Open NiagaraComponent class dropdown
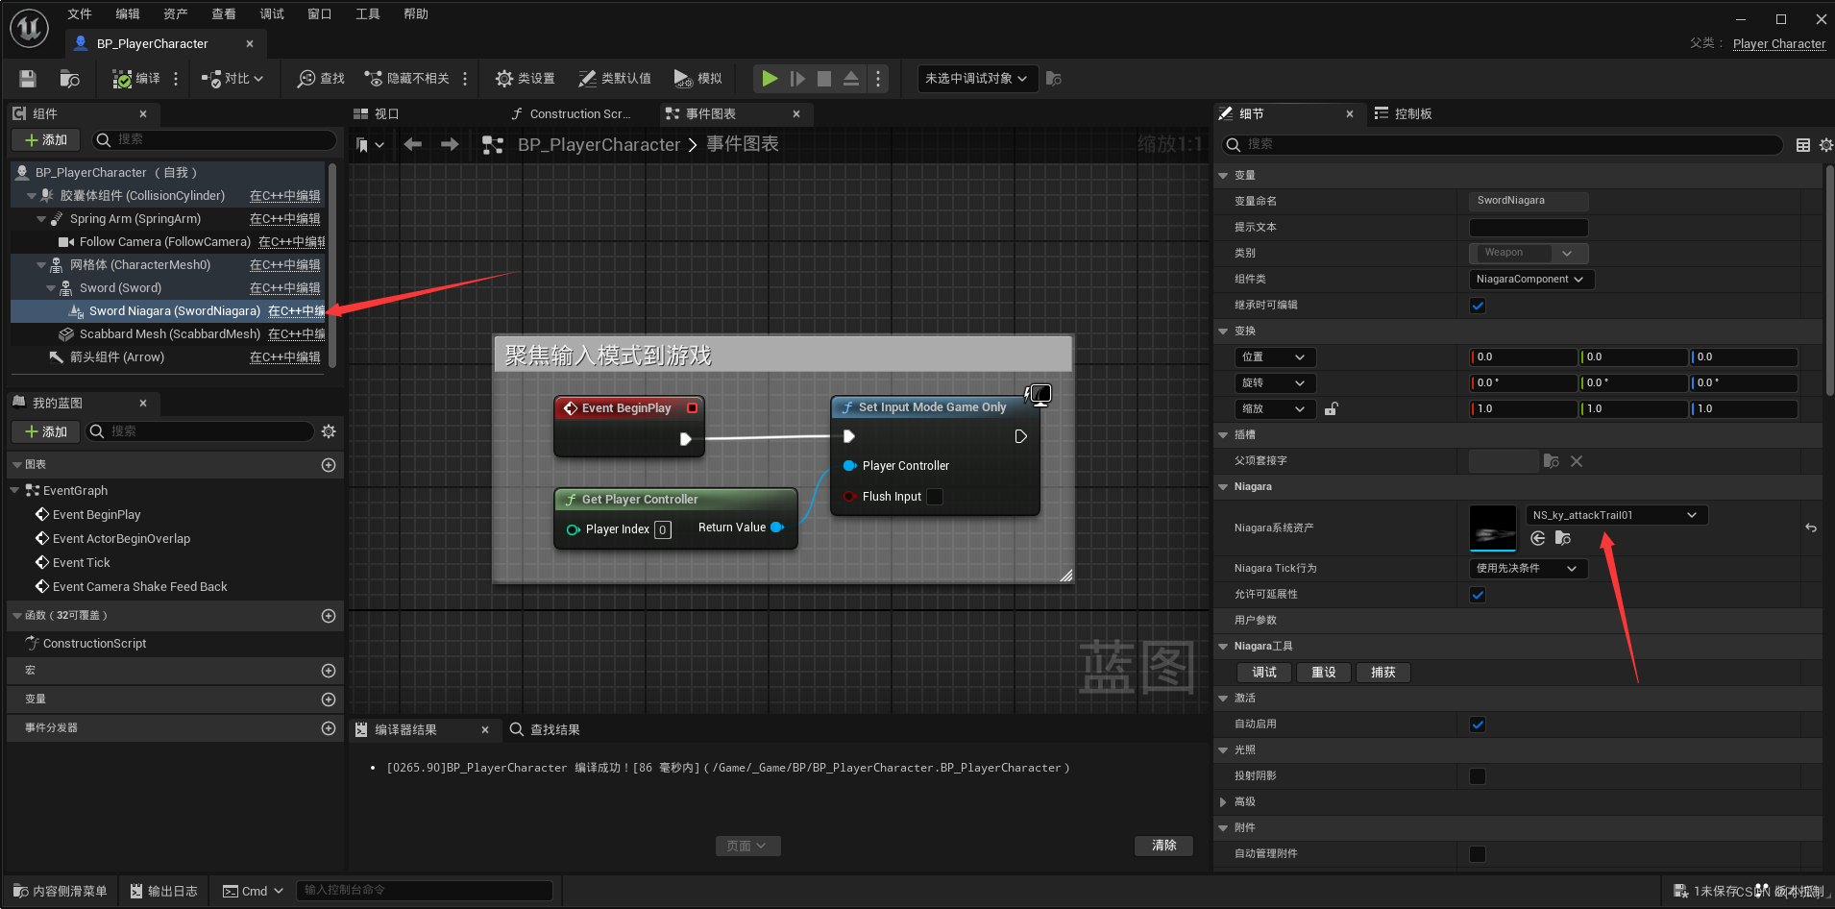The height and width of the screenshot is (909, 1835). pos(1531,280)
